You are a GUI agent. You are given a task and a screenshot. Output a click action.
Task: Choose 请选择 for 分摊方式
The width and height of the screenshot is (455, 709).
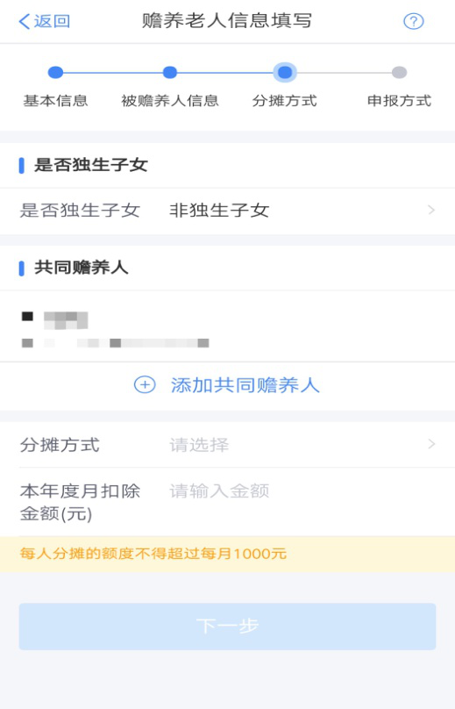199,445
